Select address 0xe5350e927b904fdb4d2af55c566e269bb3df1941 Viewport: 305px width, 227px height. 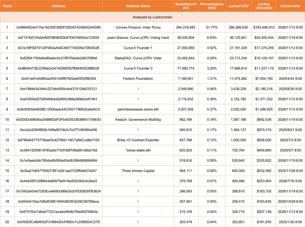coord(58,99)
